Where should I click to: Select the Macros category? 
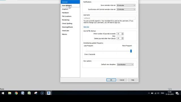click(70, 34)
